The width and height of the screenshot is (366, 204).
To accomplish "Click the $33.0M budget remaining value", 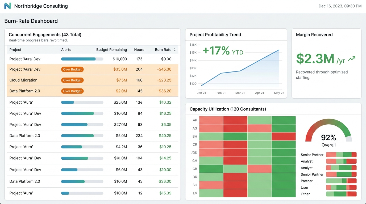I will pyautogui.click(x=120, y=69).
